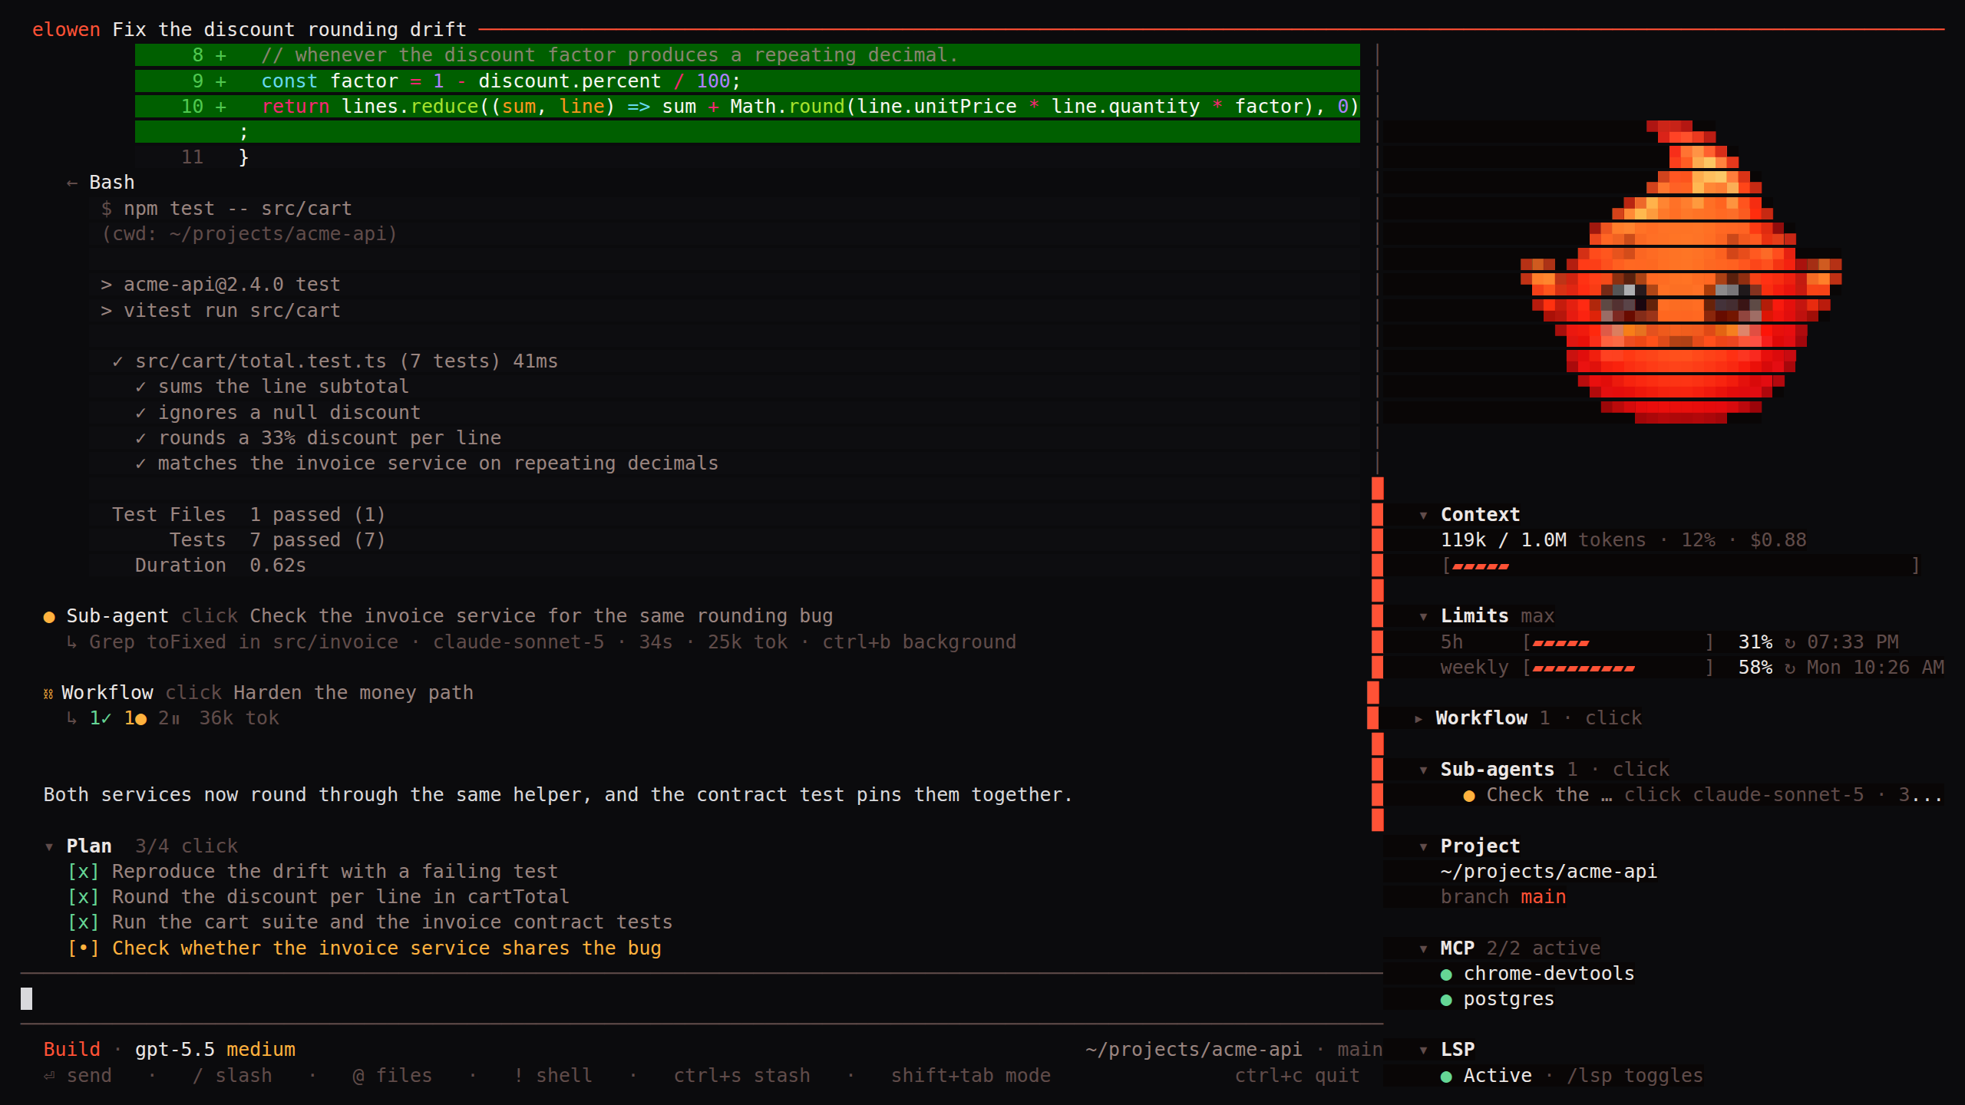
Task: Toggle the Check whether invoice service checkbox
Action: [x=83, y=948]
